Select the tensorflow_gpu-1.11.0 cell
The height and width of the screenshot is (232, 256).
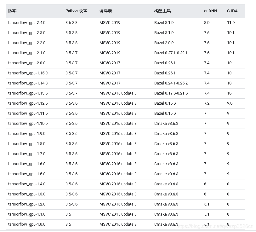pos(28,113)
